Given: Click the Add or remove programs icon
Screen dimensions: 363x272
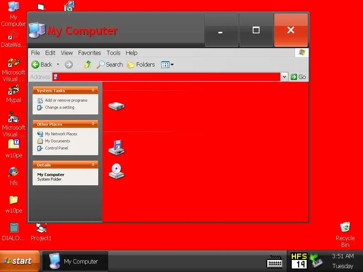Looking at the screenshot, I should 40,100.
